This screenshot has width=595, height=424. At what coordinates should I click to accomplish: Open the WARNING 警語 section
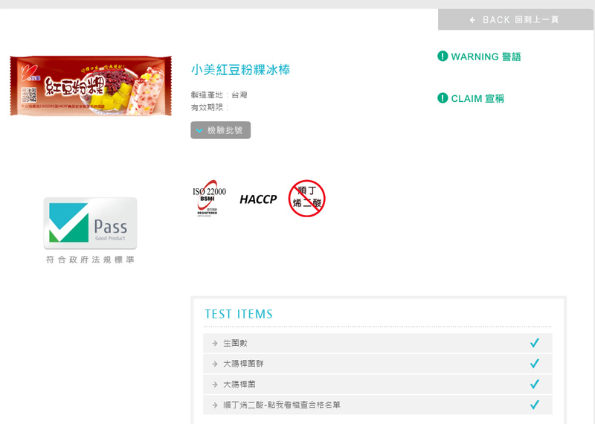[479, 57]
